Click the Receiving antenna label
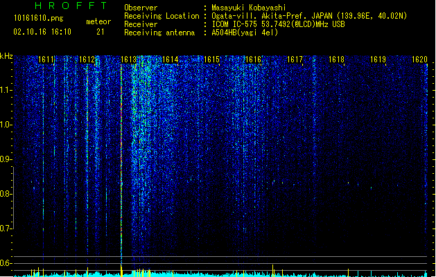 [159, 33]
